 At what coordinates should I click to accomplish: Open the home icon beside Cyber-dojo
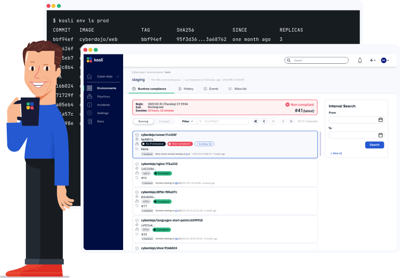click(x=89, y=76)
